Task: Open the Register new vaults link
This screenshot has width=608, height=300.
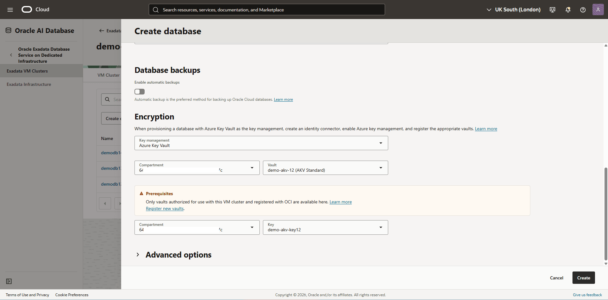Action: click(x=164, y=208)
